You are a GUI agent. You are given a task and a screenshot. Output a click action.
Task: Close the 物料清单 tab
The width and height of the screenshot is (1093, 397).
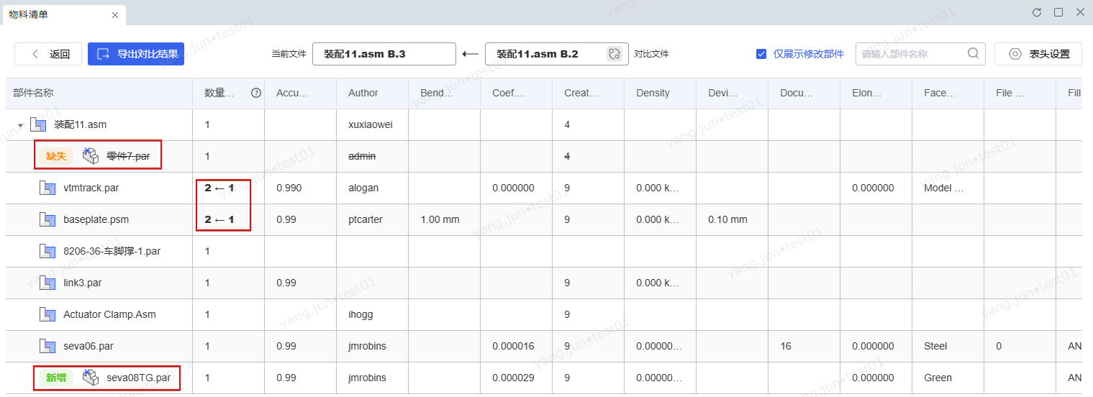click(115, 15)
